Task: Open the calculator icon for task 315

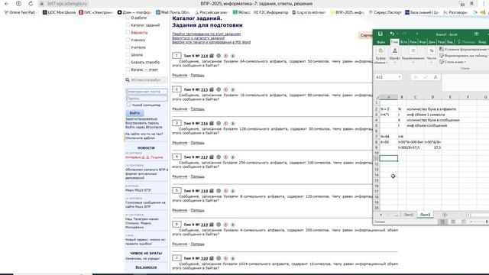Action: (212, 89)
